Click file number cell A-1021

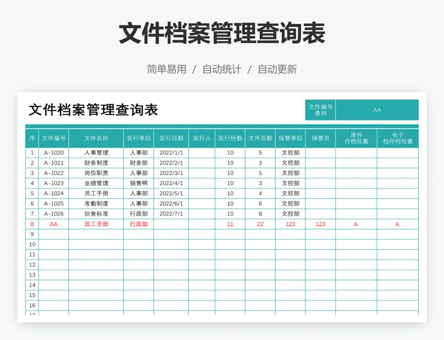coord(54,163)
